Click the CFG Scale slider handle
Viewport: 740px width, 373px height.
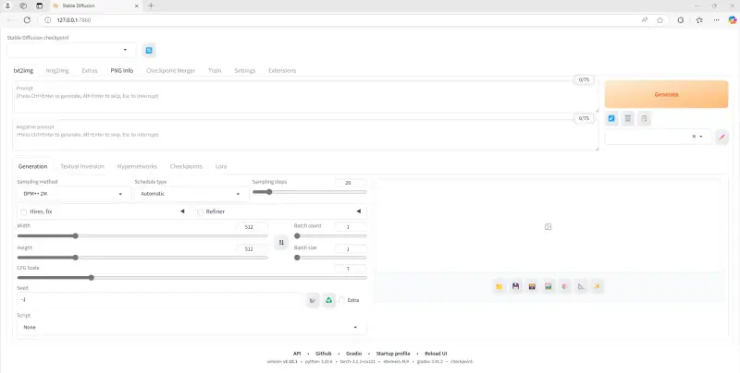pos(91,278)
